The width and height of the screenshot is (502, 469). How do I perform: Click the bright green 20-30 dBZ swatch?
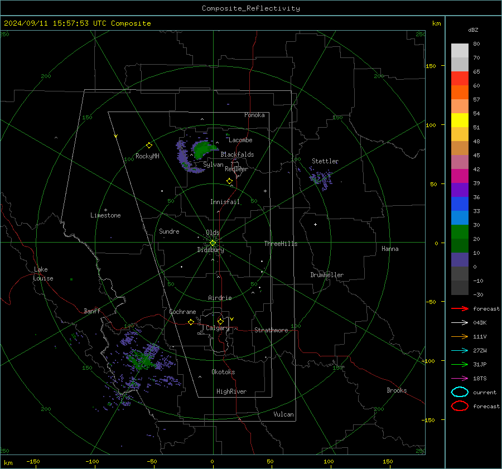pyautogui.click(x=460, y=232)
